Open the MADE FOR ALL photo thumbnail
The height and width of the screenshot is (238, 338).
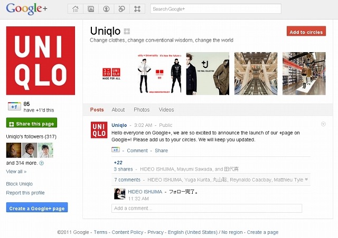pyautogui.click(x=111, y=74)
